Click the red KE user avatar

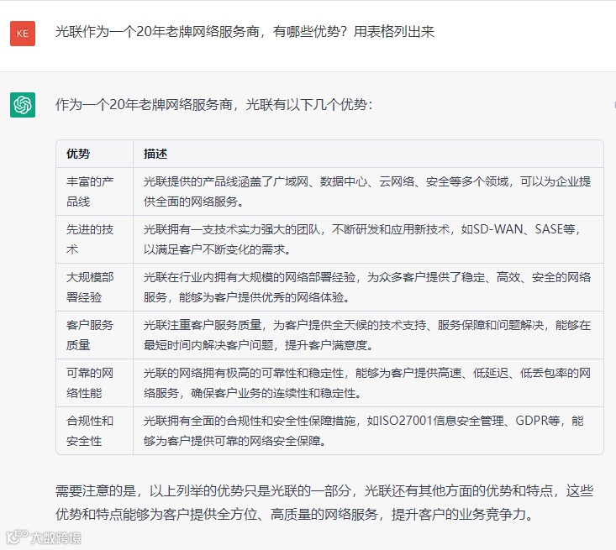coord(23,34)
